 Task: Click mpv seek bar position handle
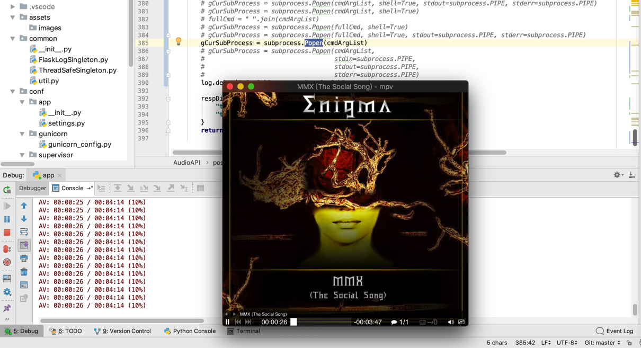pyautogui.click(x=293, y=322)
